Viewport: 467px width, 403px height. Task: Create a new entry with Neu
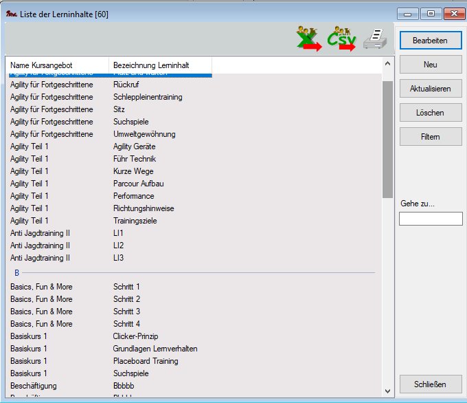coord(431,65)
